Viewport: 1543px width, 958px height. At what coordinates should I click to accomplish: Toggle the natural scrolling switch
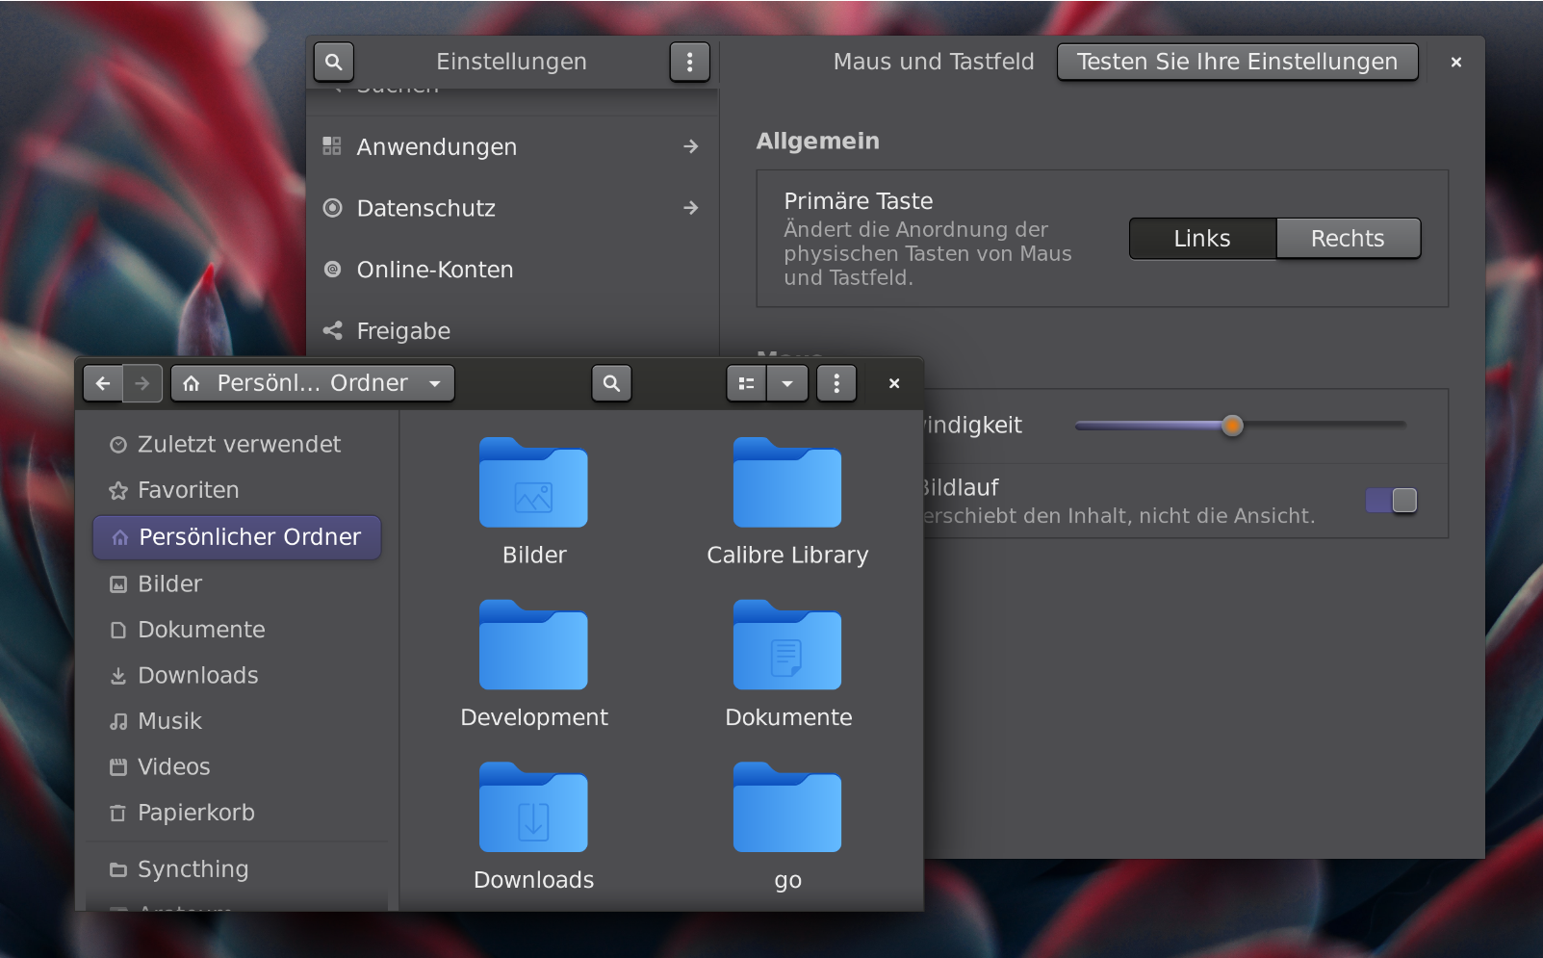click(x=1391, y=501)
